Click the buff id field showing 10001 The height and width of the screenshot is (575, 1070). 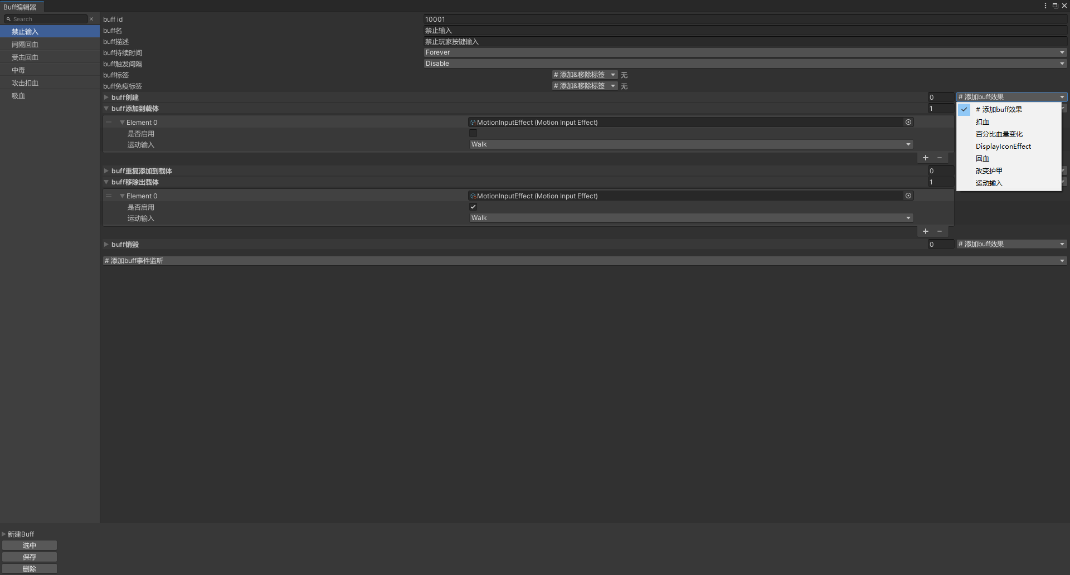click(x=746, y=19)
